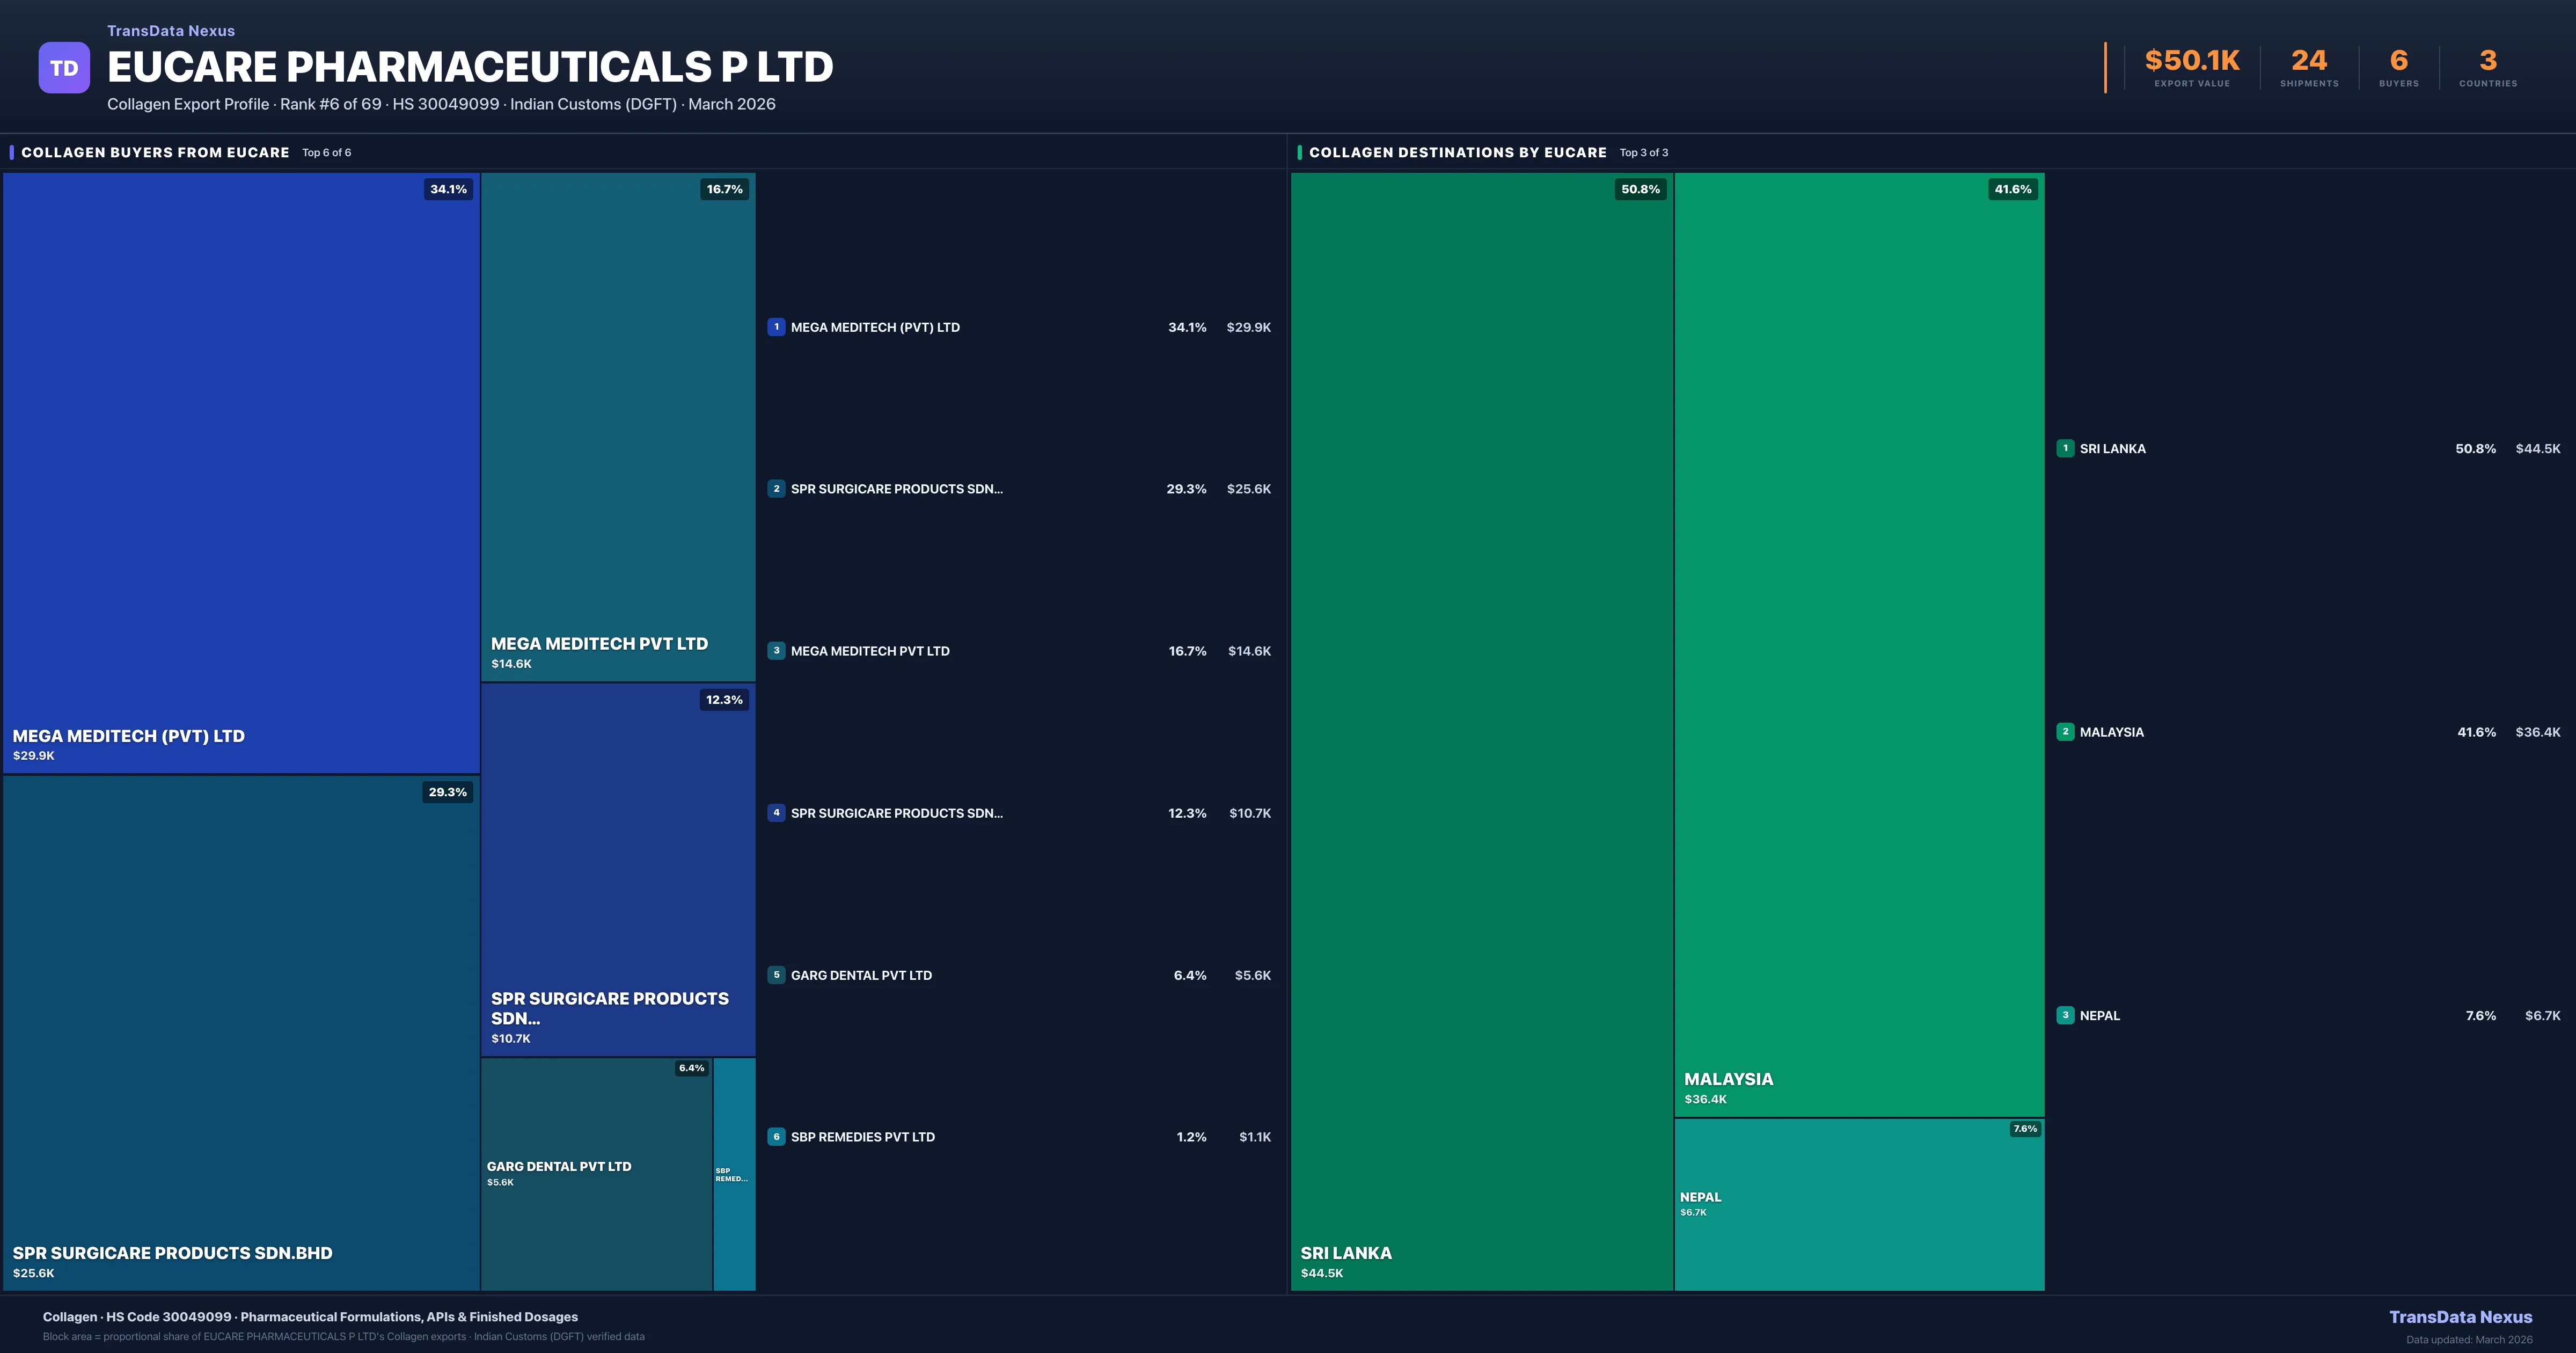Click the 24 shipments stat
The height and width of the screenshot is (1353, 2576).
pos(2309,62)
